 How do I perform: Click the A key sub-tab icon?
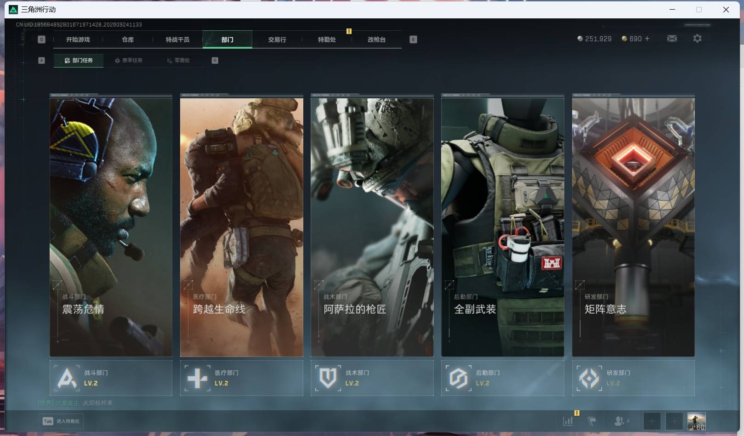pos(41,60)
